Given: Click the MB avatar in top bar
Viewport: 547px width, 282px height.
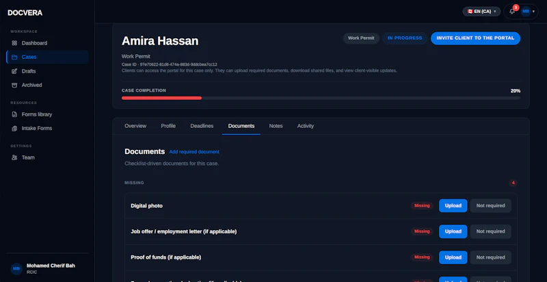Looking at the screenshot, I should tap(525, 12).
